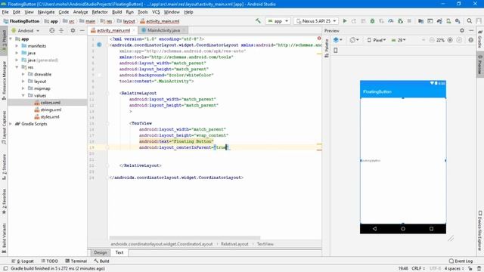Screen dimensions: 484x272
Task: Click Apply Changes icon next to Run
Action: coord(354,21)
